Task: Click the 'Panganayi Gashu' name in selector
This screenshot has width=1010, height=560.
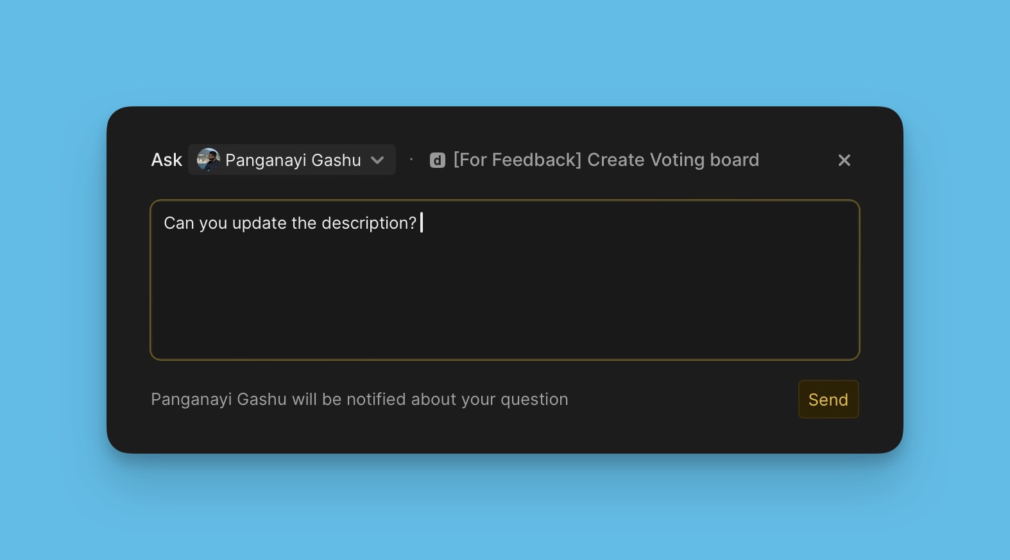Action: [x=293, y=160]
